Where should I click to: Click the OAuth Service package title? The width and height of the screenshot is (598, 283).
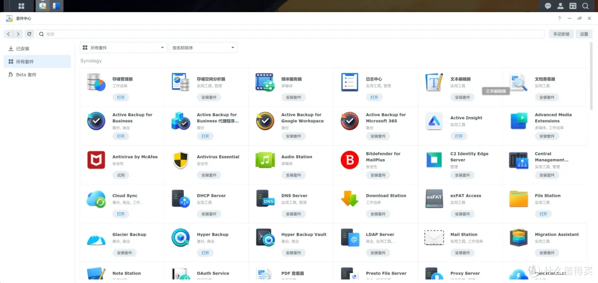213,273
